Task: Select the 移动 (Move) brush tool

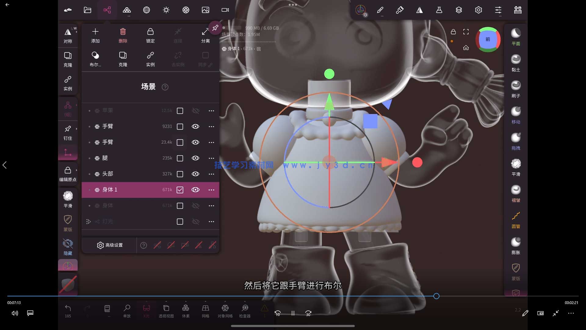Action: [516, 112]
